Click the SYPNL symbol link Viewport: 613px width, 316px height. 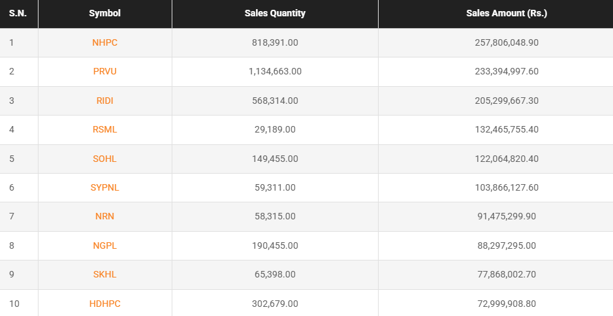tap(105, 187)
